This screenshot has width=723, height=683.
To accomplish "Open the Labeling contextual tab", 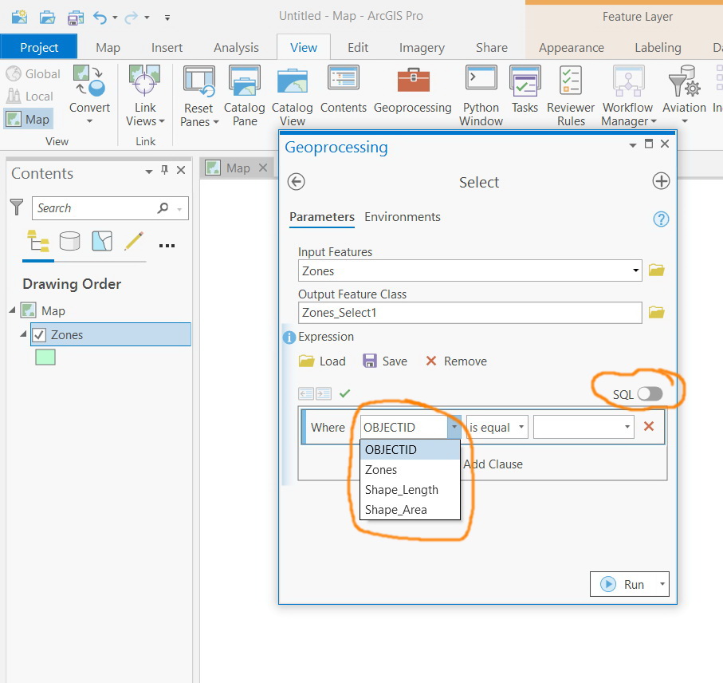I will click(658, 48).
